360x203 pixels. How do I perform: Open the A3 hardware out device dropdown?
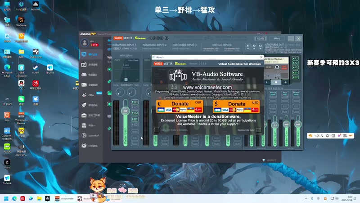click(260, 47)
